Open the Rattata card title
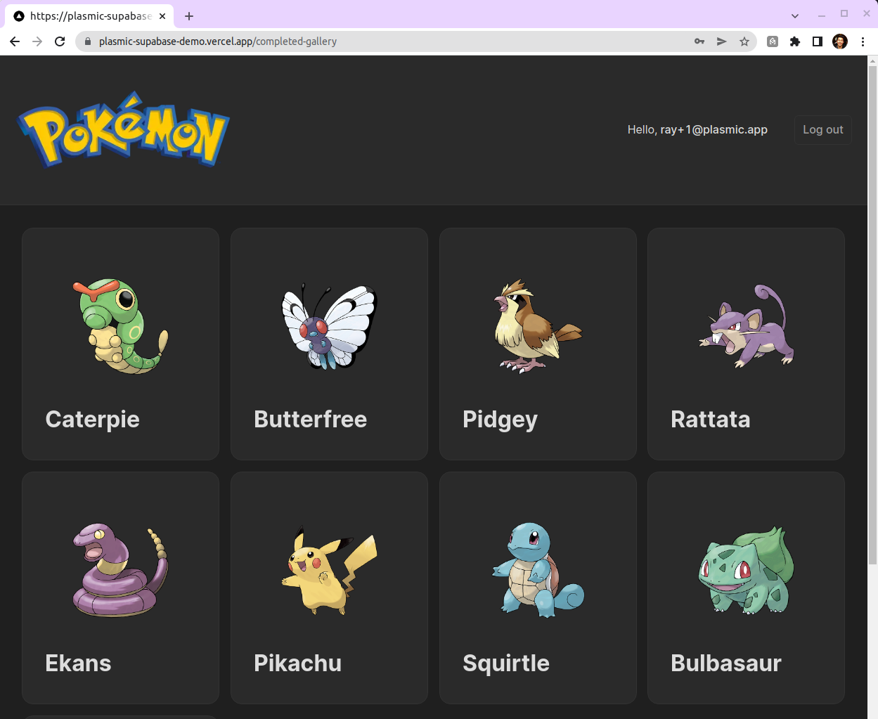This screenshot has width=878, height=719. coord(710,420)
